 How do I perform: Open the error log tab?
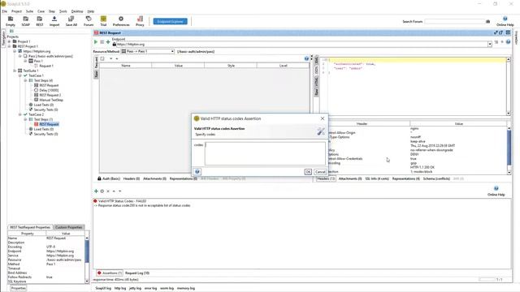(150, 288)
